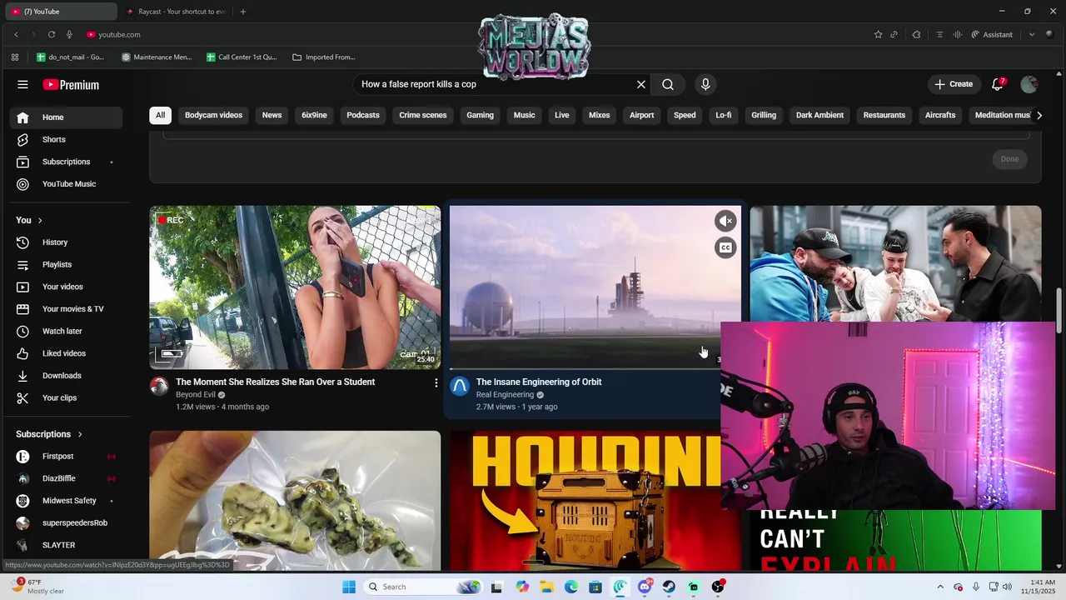The image size is (1066, 600).
Task: Open a new browser tab
Action: (243, 12)
